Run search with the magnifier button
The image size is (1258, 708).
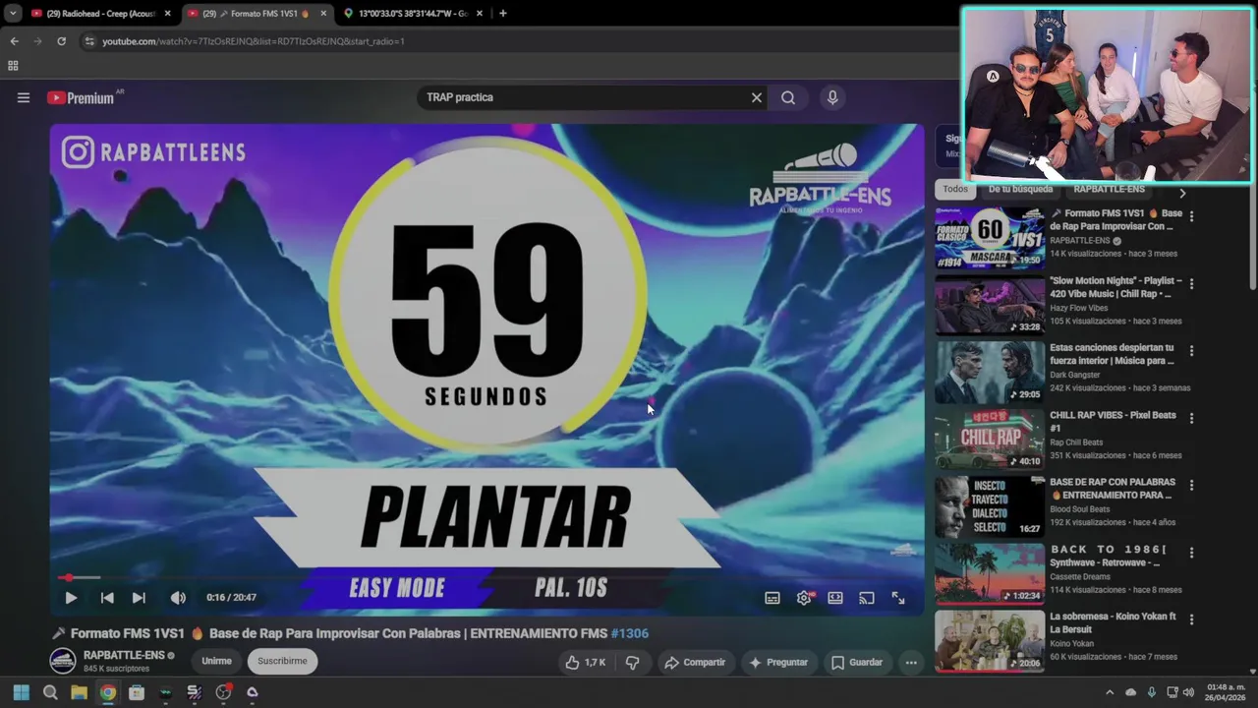point(788,97)
